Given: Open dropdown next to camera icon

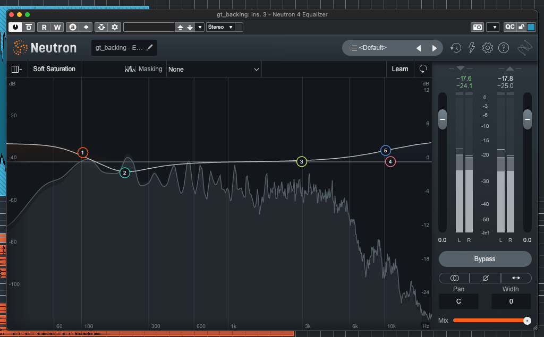Looking at the screenshot, I should point(493,27).
